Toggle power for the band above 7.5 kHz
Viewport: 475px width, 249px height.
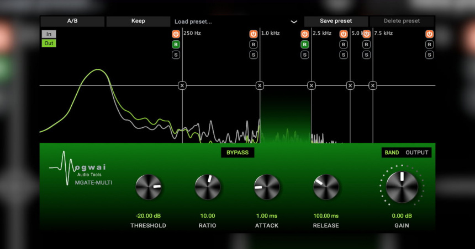[429, 34]
